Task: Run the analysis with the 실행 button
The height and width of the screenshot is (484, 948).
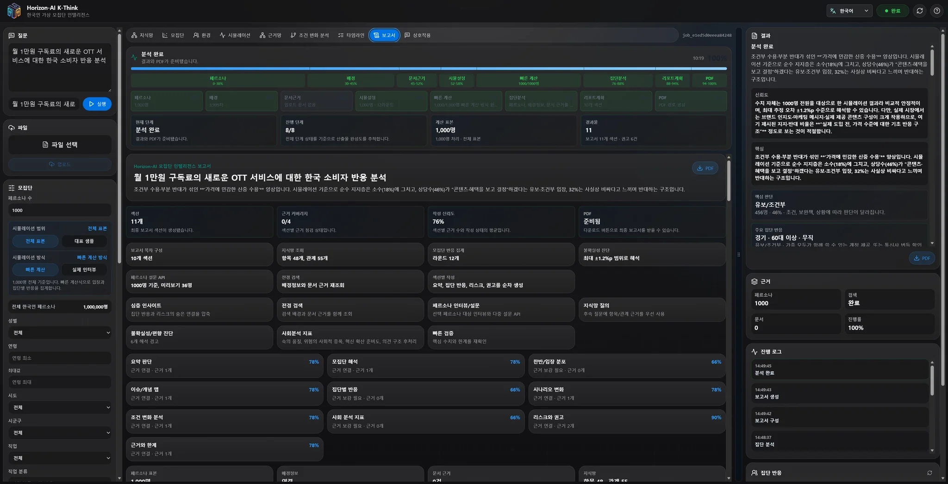Action: [x=97, y=104]
